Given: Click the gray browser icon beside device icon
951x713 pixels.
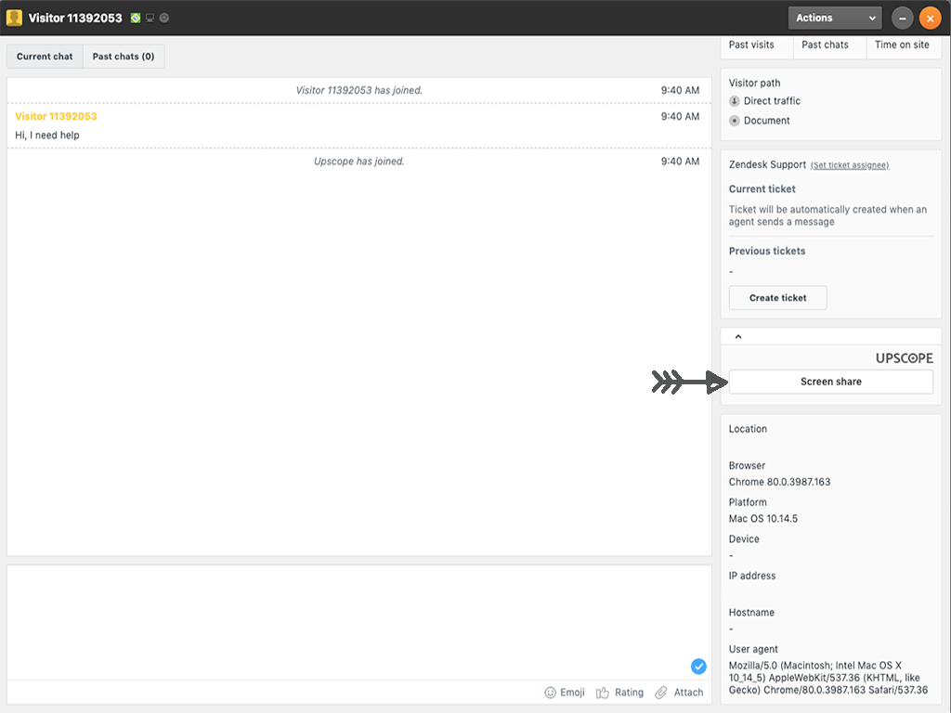Looking at the screenshot, I should tap(164, 19).
